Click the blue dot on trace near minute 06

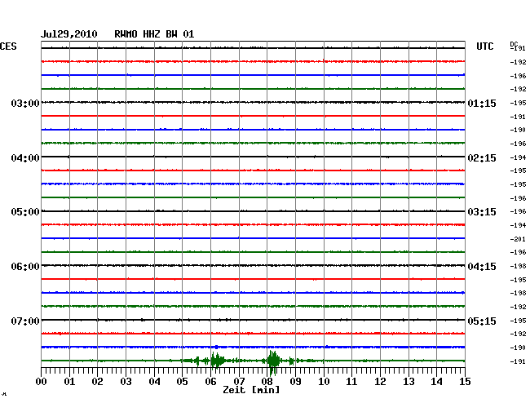(216, 347)
